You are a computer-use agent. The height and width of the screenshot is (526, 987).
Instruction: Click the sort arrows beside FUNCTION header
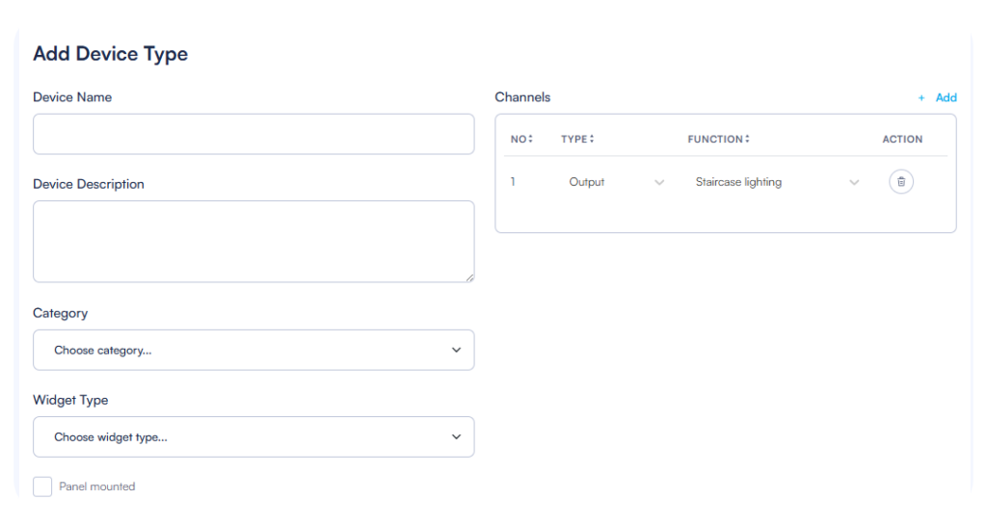[x=747, y=139]
